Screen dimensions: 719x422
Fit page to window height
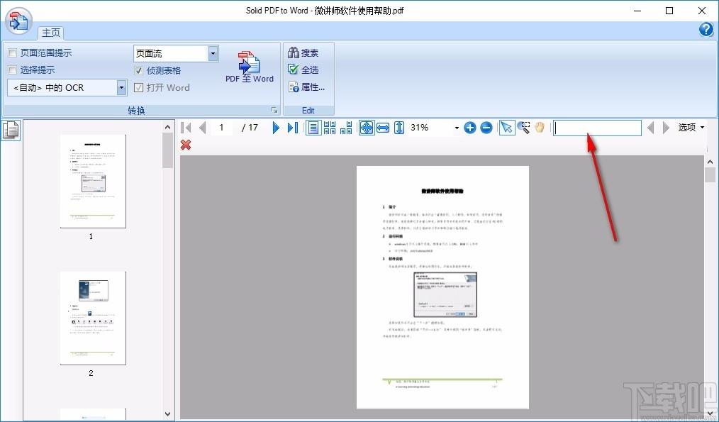(x=399, y=128)
